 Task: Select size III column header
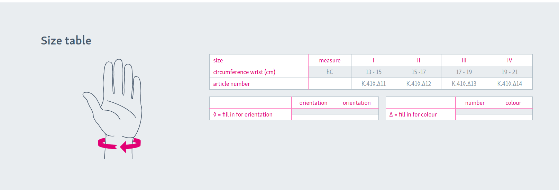pos(464,60)
